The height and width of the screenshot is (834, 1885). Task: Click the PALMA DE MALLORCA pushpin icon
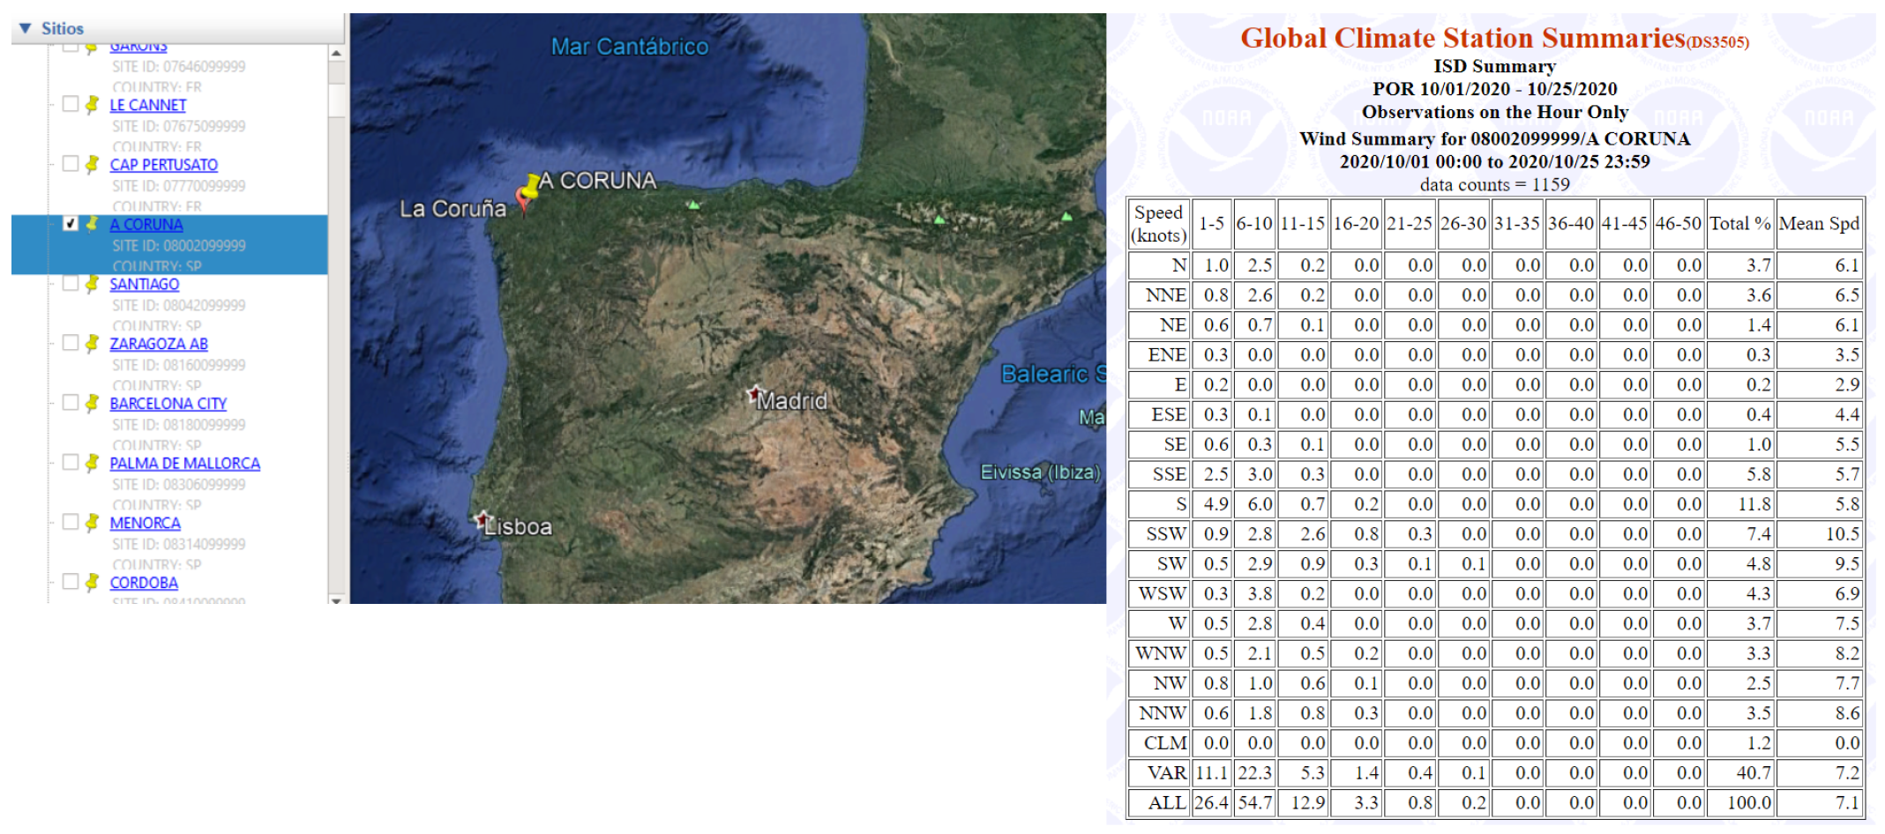[x=92, y=464]
